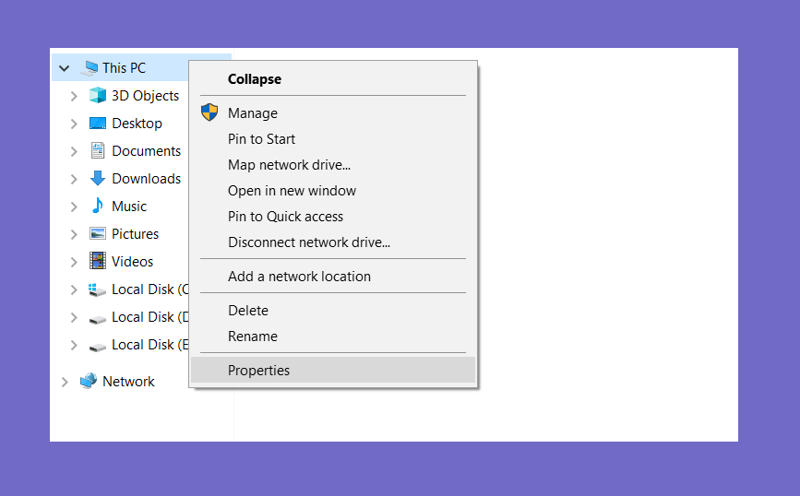
Task: Choose Collapse in the context menu
Action: point(333,79)
